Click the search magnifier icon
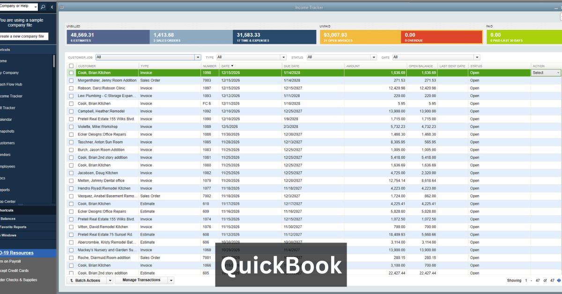 pos(43,7)
